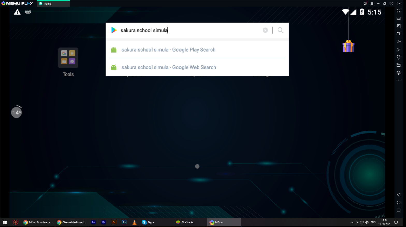
Task: Open the GPS location pin icon
Action: pos(398,57)
